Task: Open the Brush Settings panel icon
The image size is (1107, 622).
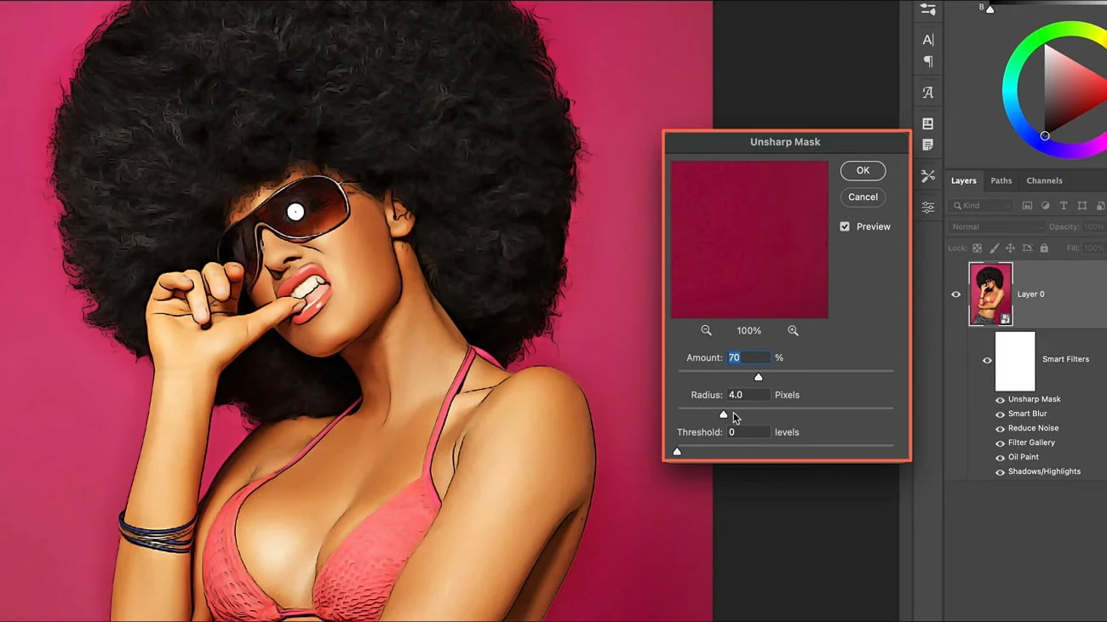Action: 928,9
